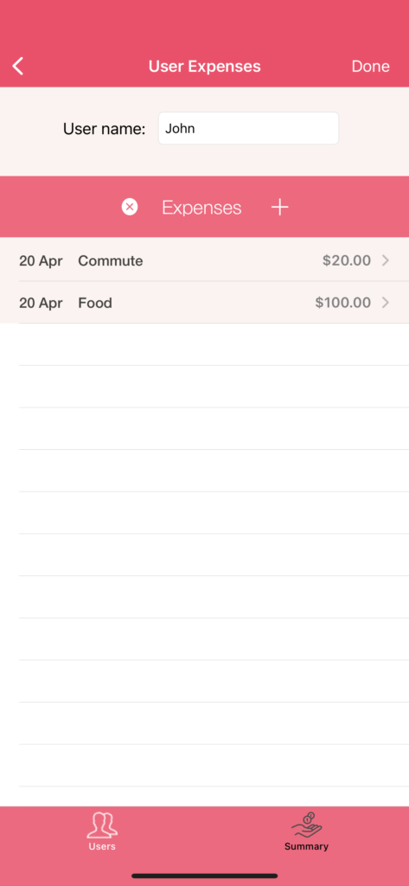
Task: Tap the User Expenses title
Action: 204,66
